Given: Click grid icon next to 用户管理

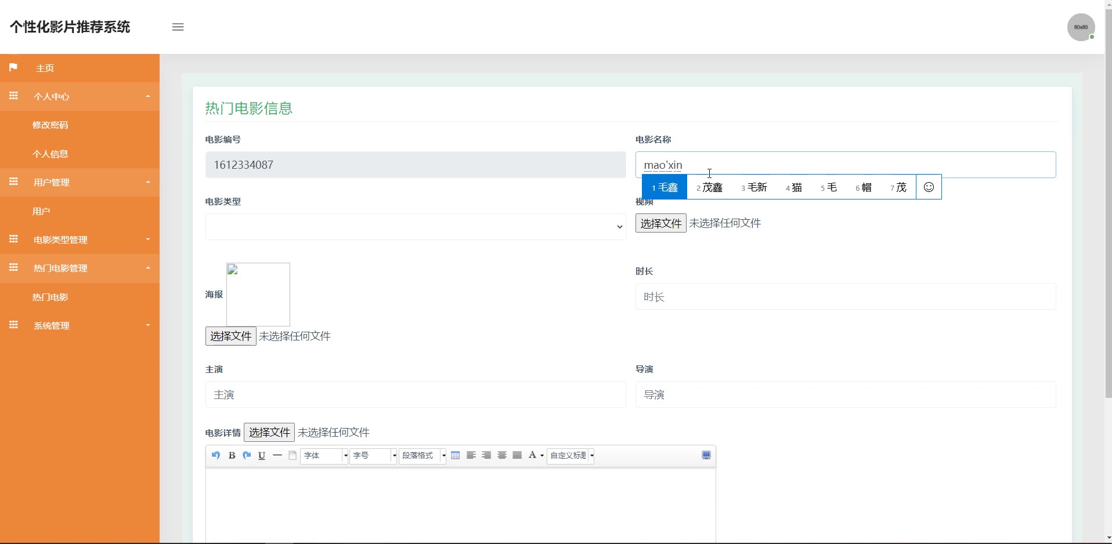Looking at the screenshot, I should tap(13, 182).
